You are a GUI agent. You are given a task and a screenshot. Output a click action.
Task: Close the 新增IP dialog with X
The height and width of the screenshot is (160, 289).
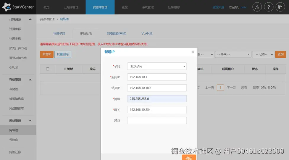pos(193,52)
